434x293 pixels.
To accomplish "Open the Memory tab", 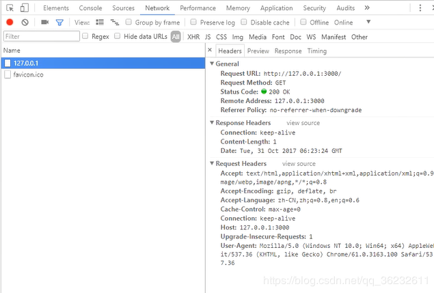I will (x=238, y=8).
